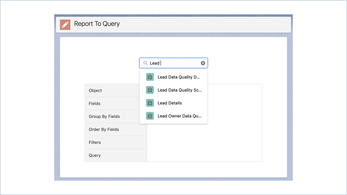The image size is (347, 195).
Task: Click the report icon beside Lead Data Quality D...
Action: tap(150, 77)
